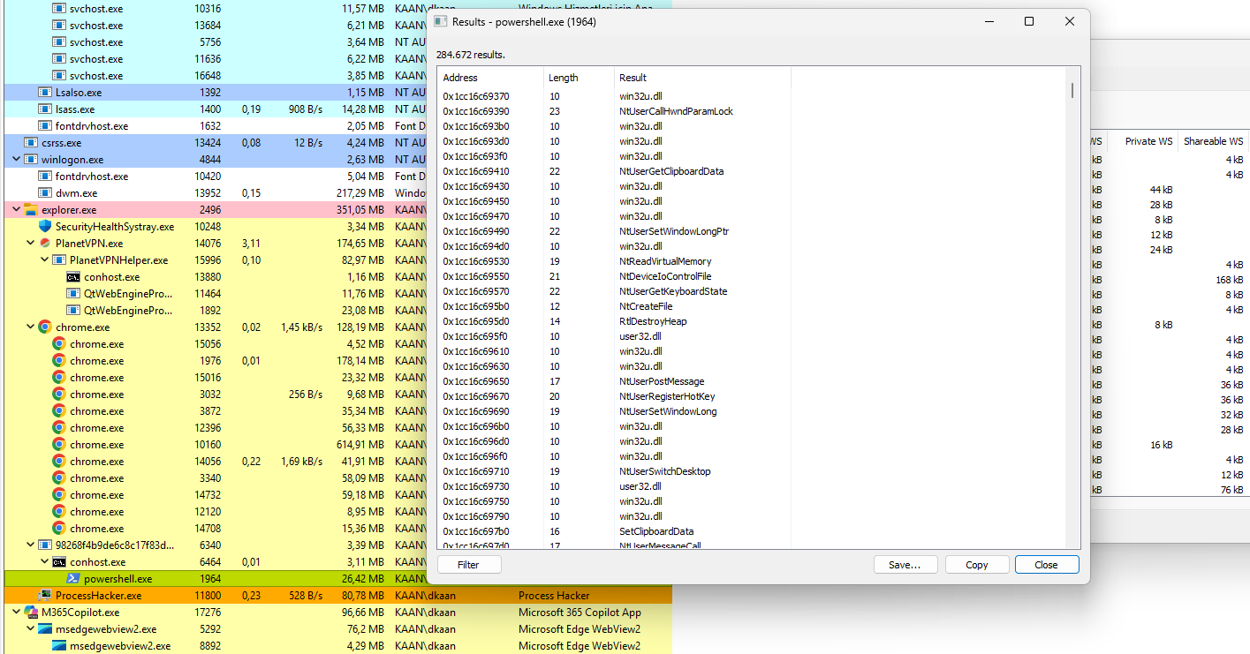The height and width of the screenshot is (654, 1250).
Task: Select the SetClipboardData result row
Action: click(x=752, y=531)
